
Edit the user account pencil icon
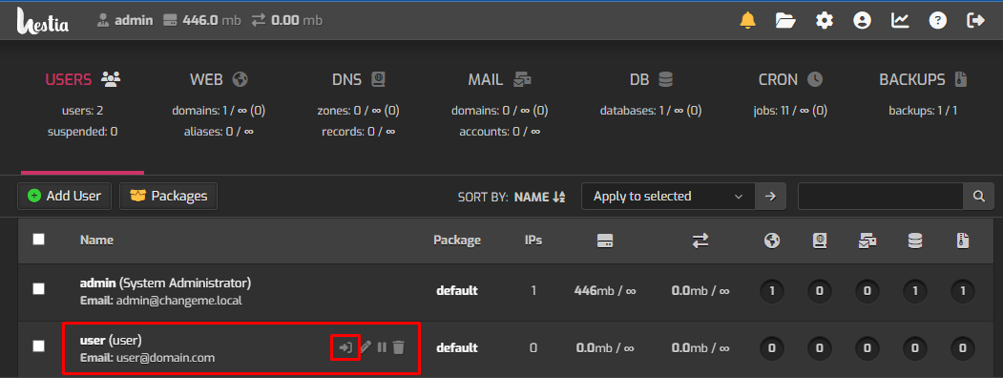point(366,347)
